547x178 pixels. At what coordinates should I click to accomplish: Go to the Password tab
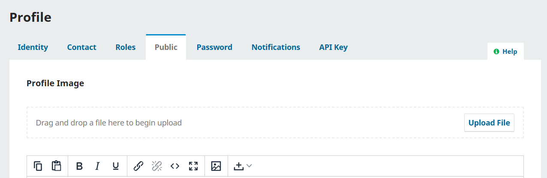(214, 47)
